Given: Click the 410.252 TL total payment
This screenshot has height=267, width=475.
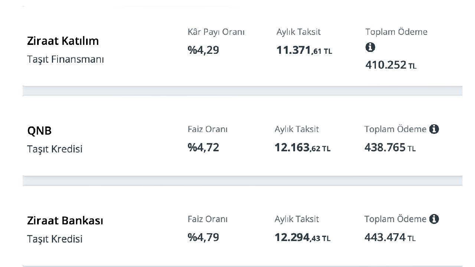Looking at the screenshot, I should tap(391, 65).
